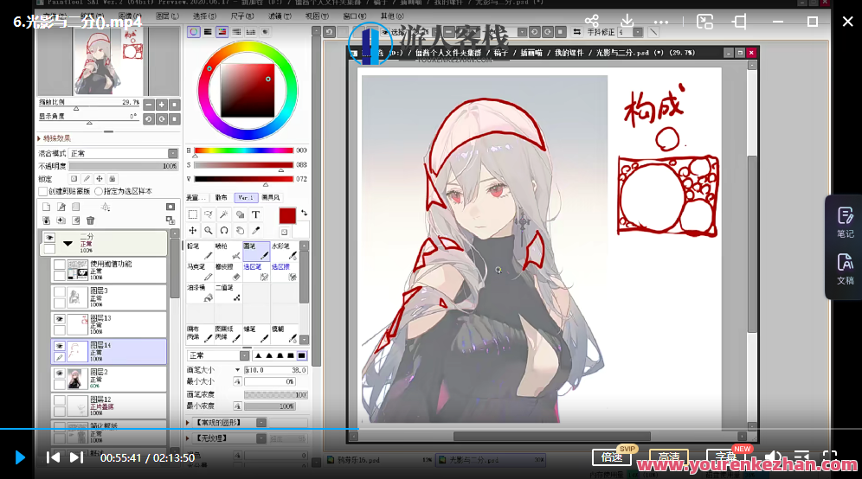Expand the 特殊效果 section
Image resolution: width=862 pixels, height=479 pixels.
click(40, 138)
